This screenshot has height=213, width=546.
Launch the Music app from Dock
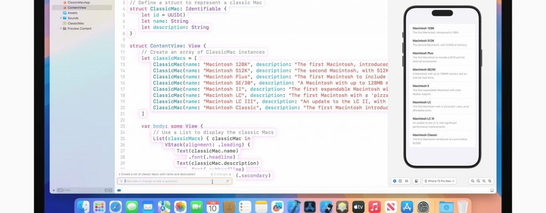click(375, 206)
